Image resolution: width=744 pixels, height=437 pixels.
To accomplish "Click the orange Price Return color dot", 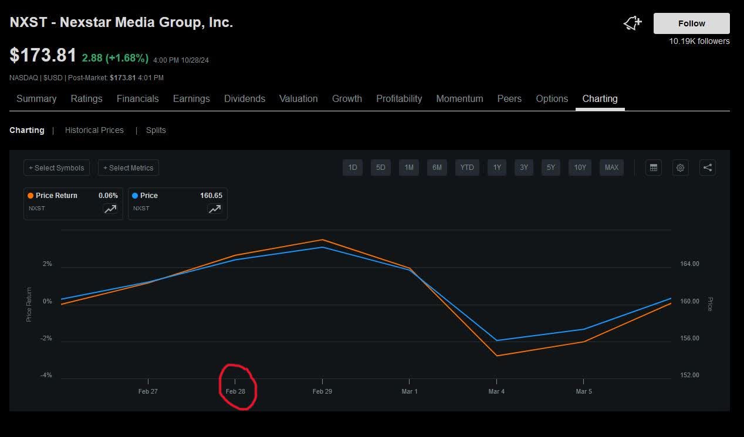I will 30,195.
